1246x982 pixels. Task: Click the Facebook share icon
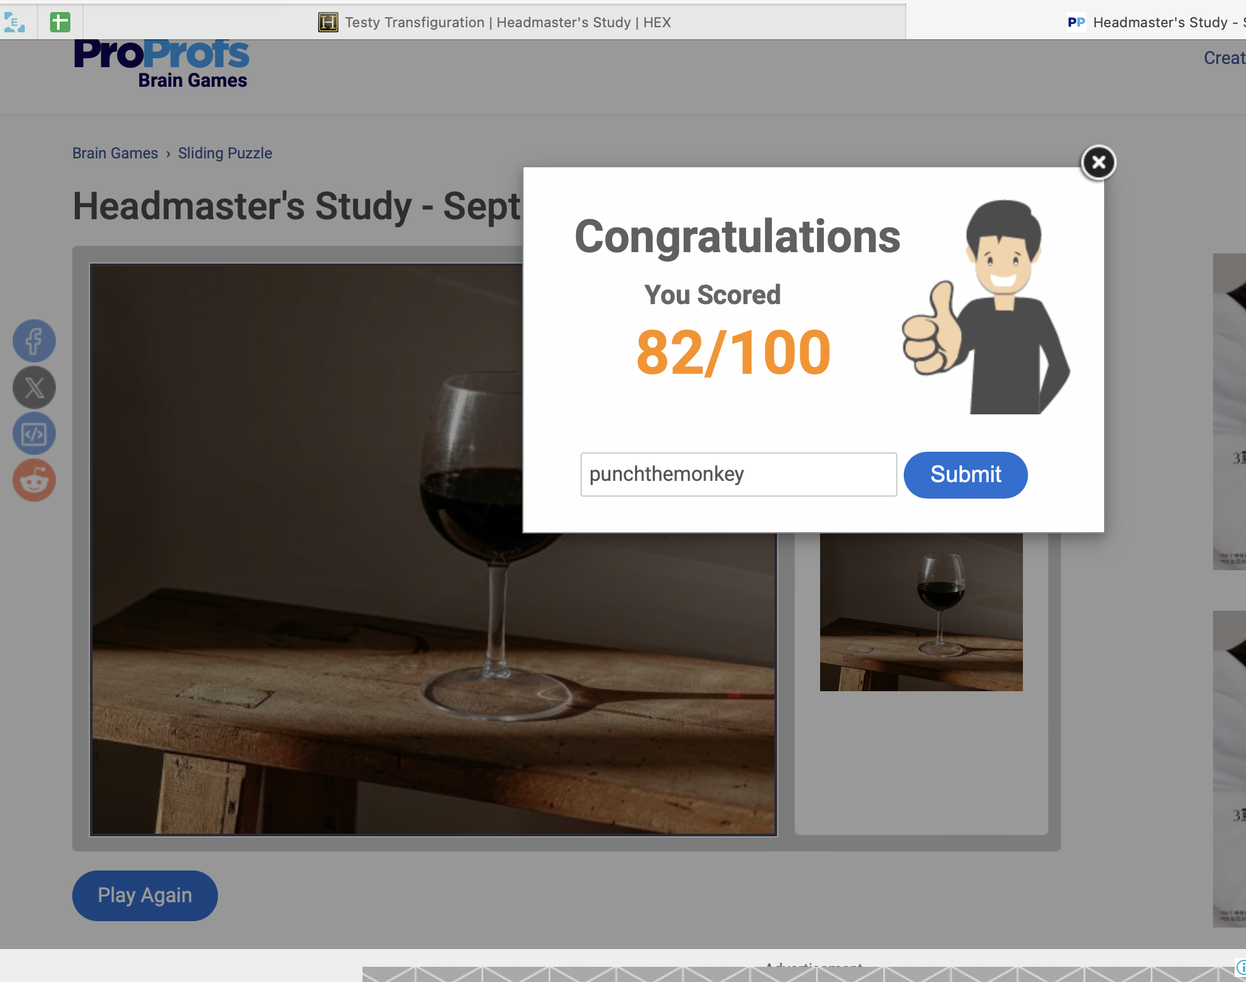point(34,341)
